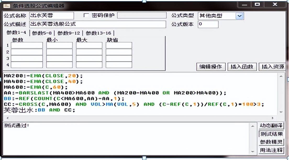
Task: Open the 公式类型 dropdown arrow
Action: point(240,16)
